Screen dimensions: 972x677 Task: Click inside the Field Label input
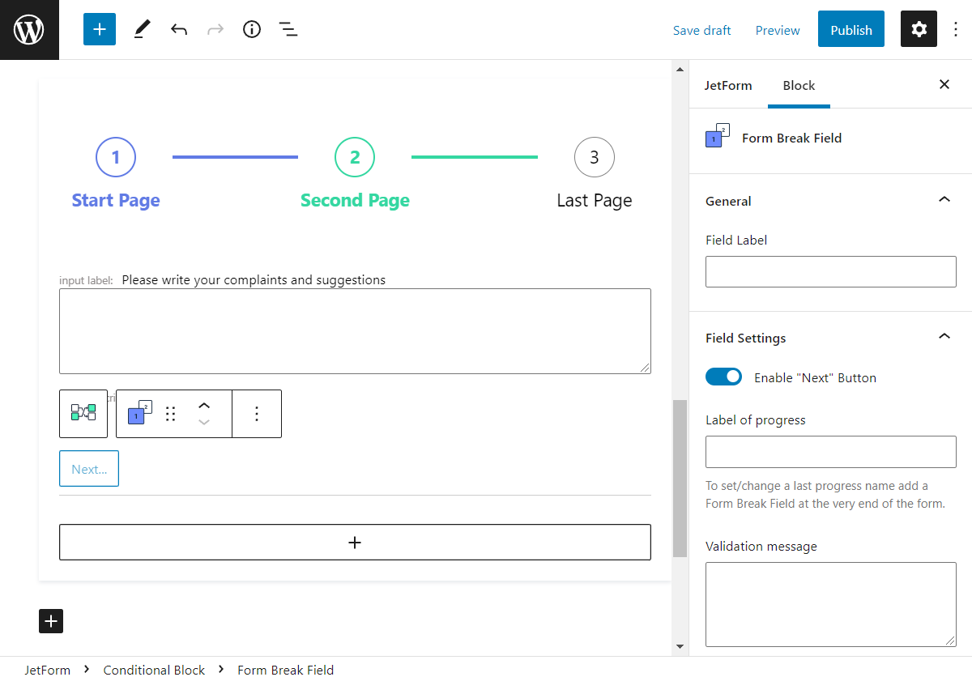click(x=830, y=271)
